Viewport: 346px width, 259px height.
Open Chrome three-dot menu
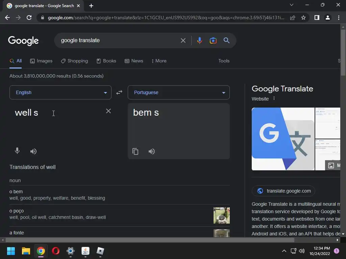[x=339, y=18]
